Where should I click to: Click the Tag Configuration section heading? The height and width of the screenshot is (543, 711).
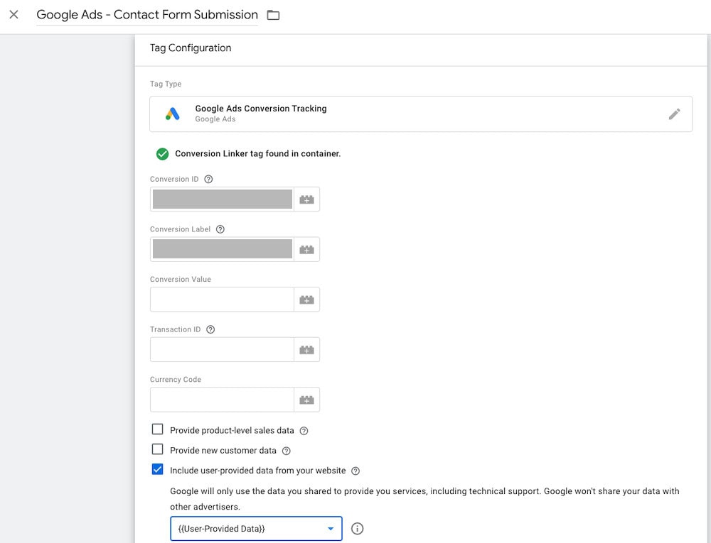click(191, 48)
